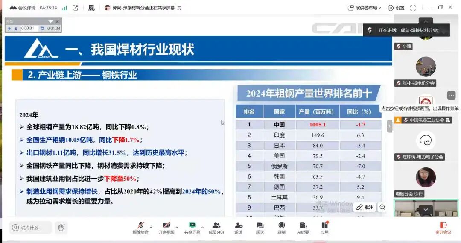Check the green network signal indicator
The width and height of the screenshot is (461, 243).
pyautogui.click(x=64, y=8)
